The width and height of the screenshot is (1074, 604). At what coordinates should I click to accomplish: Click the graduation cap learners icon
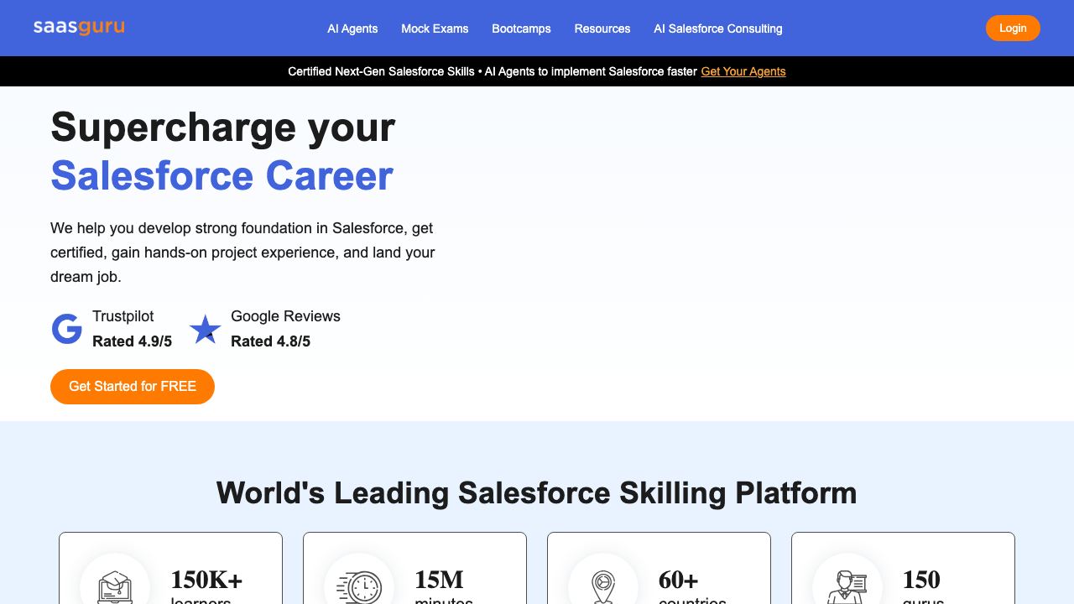point(115,586)
